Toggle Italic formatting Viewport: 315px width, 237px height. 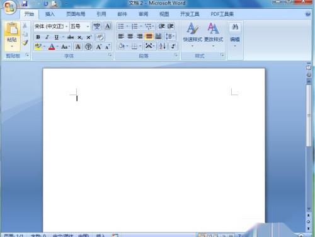point(47,37)
